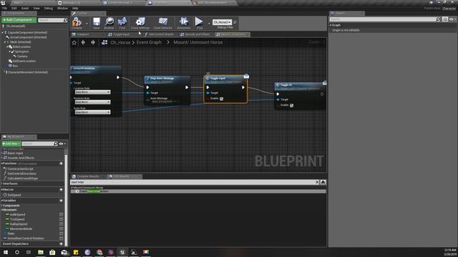Viewport: 458px width, 257px height.
Task: Toggle walkSpeed variable visibility eye
Action: click(62, 215)
